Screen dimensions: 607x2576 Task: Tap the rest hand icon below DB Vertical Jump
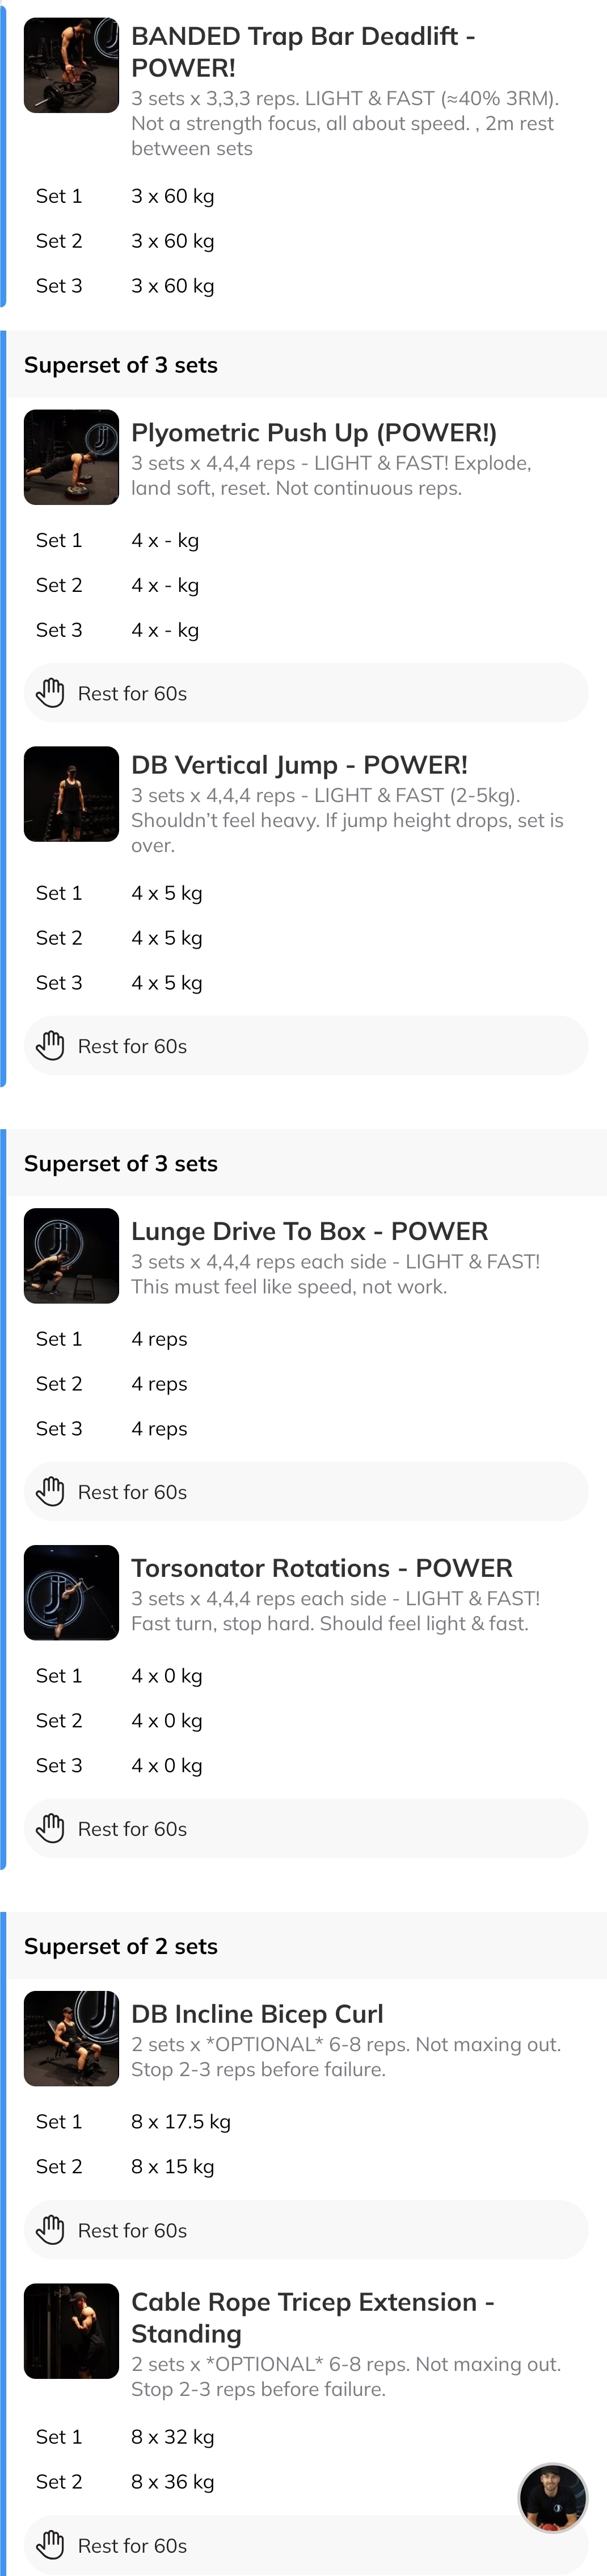(x=50, y=1046)
